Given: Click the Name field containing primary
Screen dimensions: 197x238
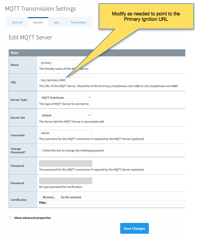Looking at the screenshot, I should click(65, 63).
